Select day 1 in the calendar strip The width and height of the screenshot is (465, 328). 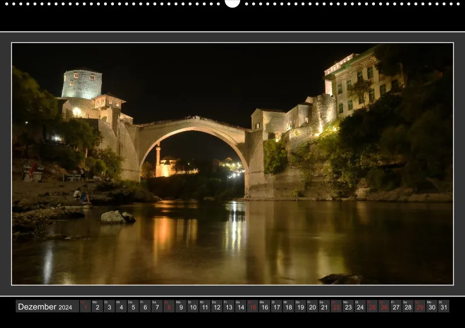coord(85,307)
